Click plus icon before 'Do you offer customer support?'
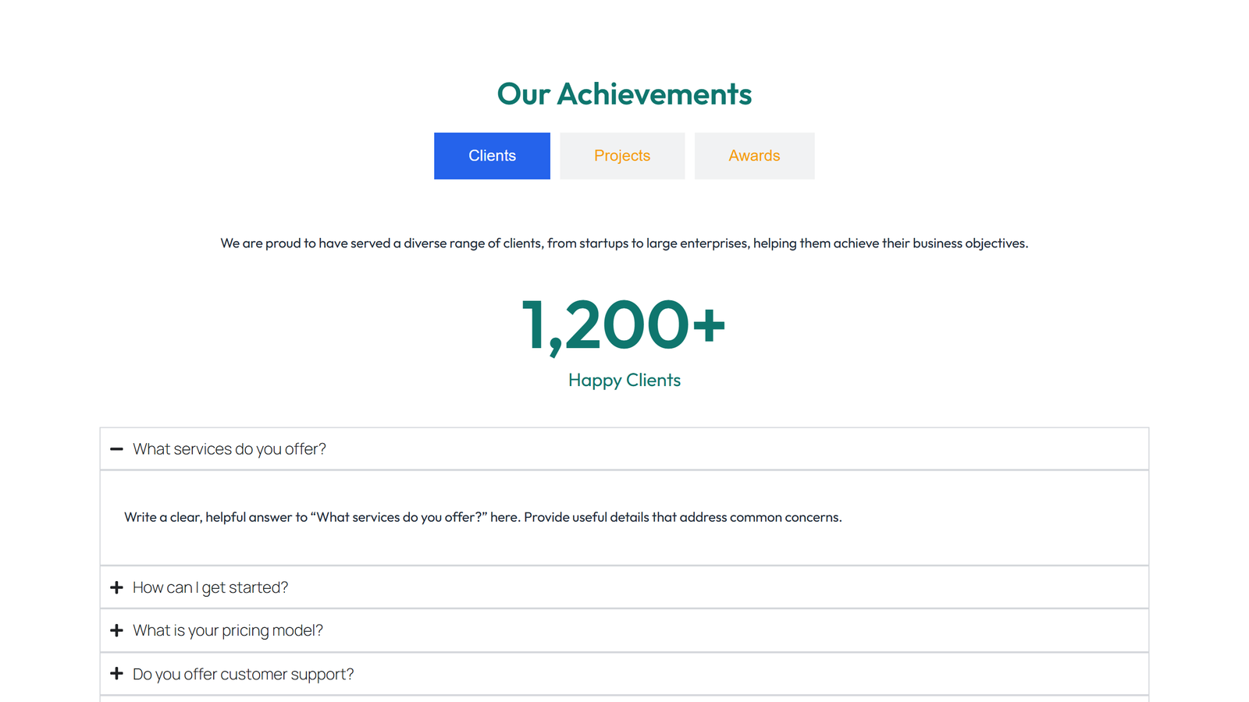Viewport: 1249px width, 702px height. point(116,673)
